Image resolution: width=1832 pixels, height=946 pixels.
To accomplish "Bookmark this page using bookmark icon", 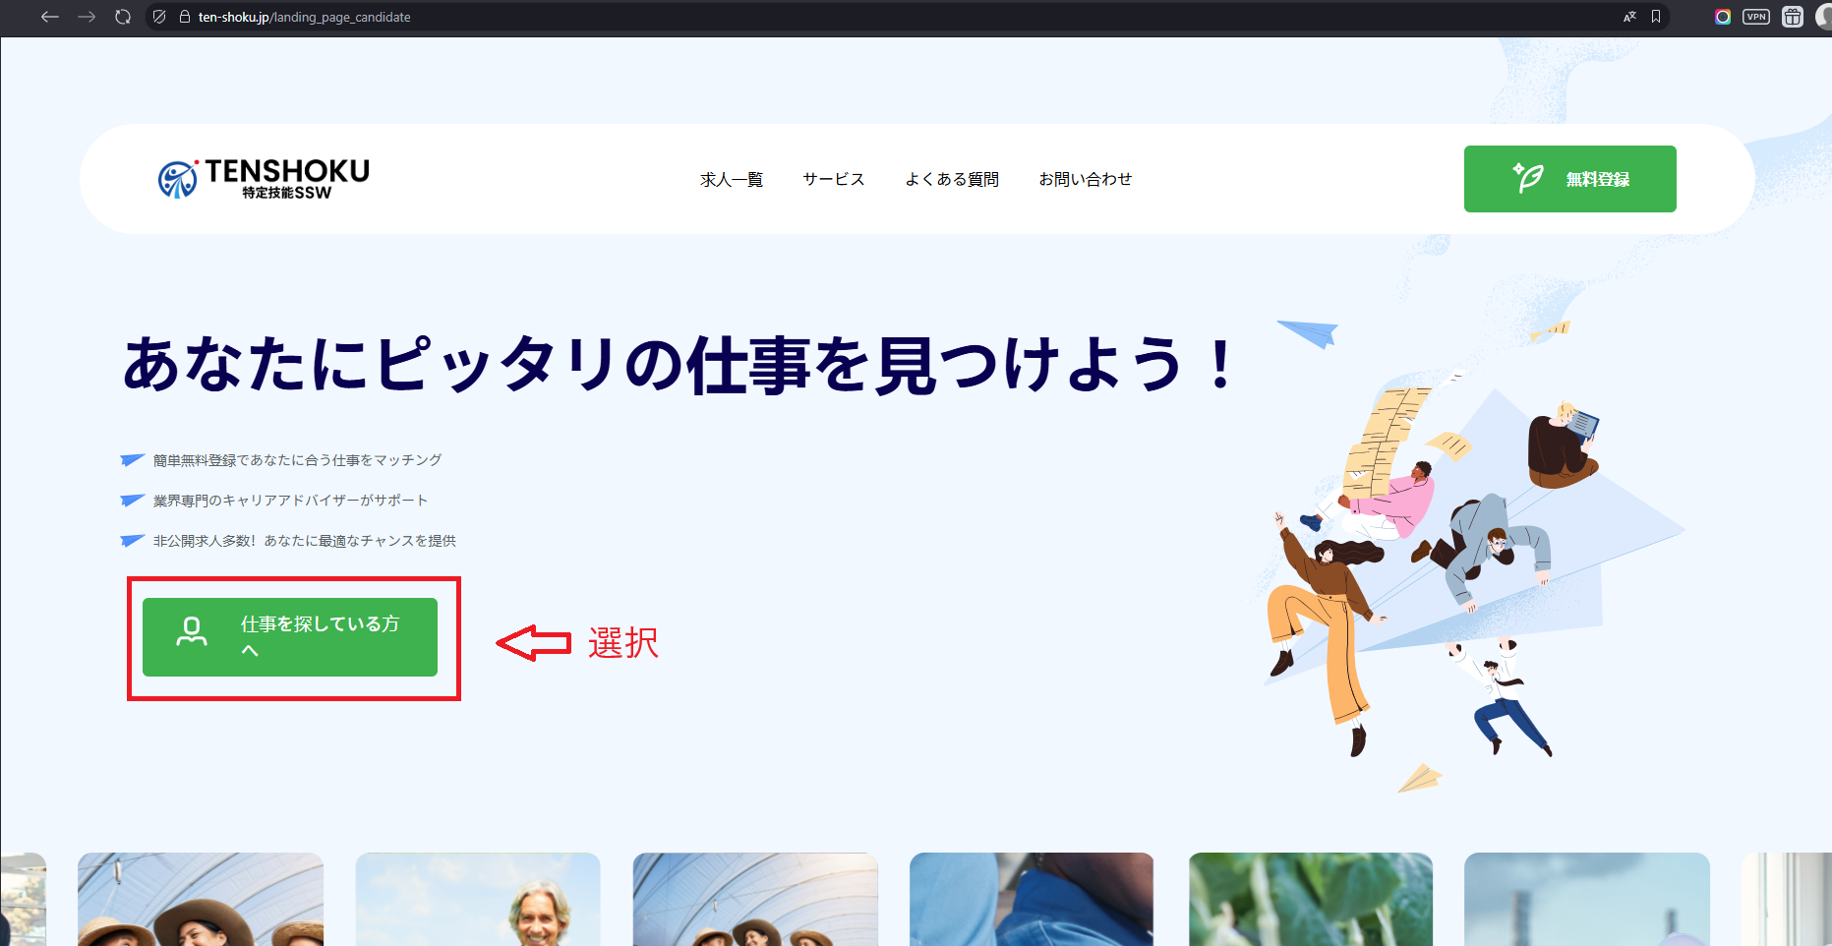I will click(x=1656, y=17).
